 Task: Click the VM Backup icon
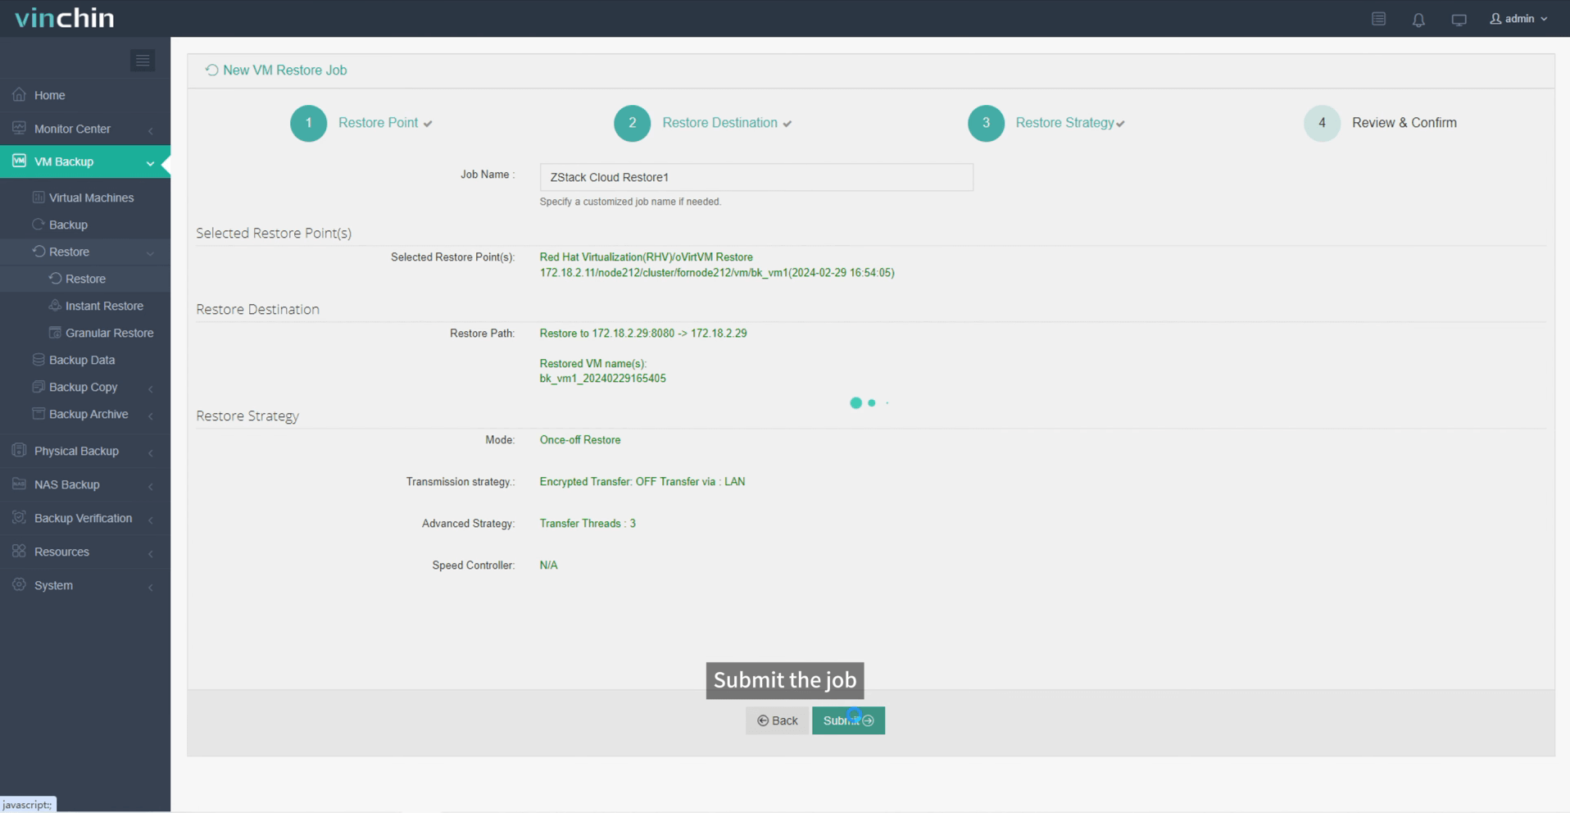pos(19,161)
